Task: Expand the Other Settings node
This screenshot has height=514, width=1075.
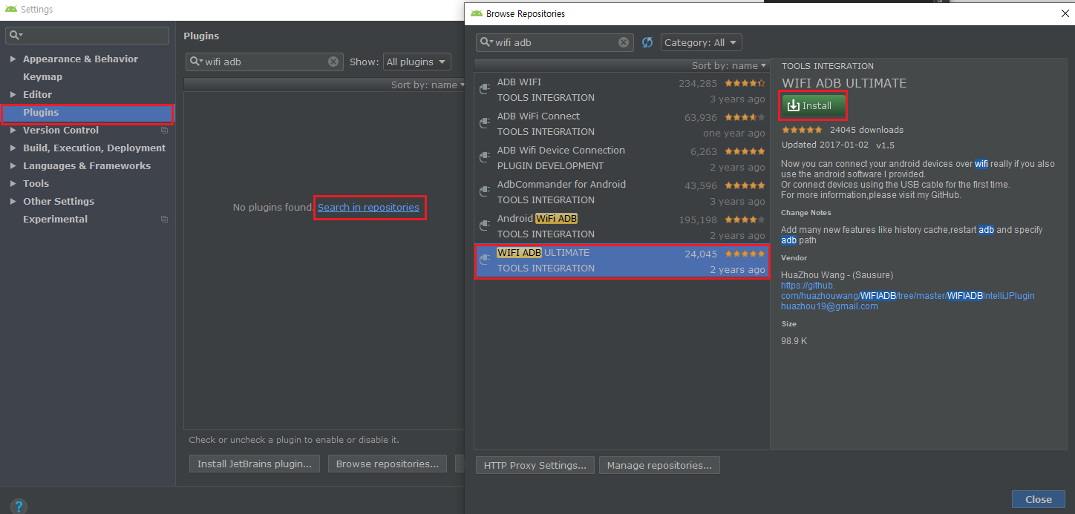Action: [13, 202]
